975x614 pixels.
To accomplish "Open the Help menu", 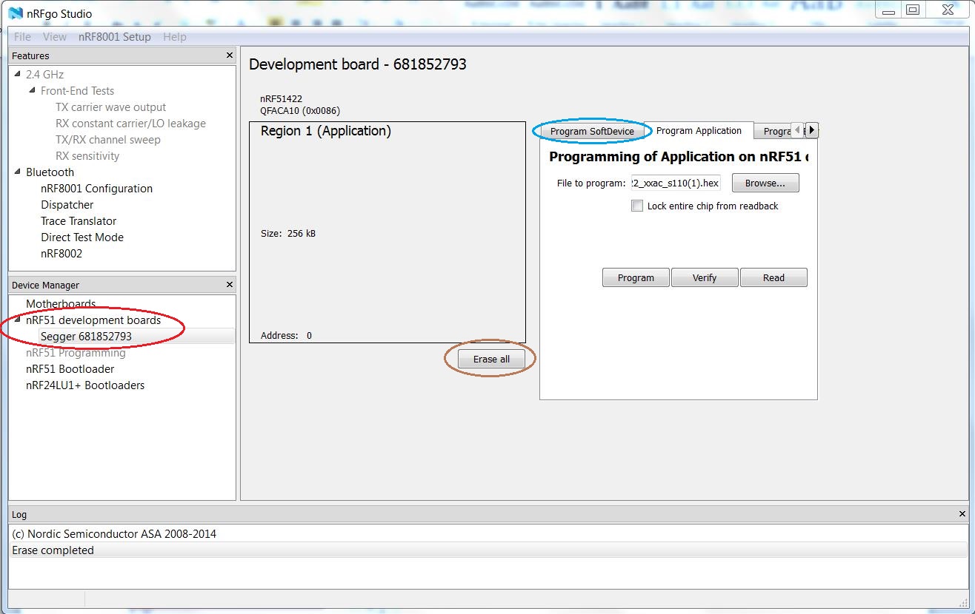I will [x=175, y=37].
